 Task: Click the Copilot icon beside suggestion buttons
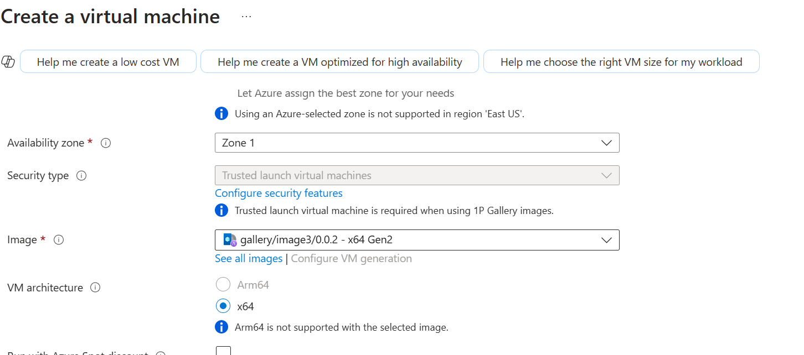click(8, 62)
